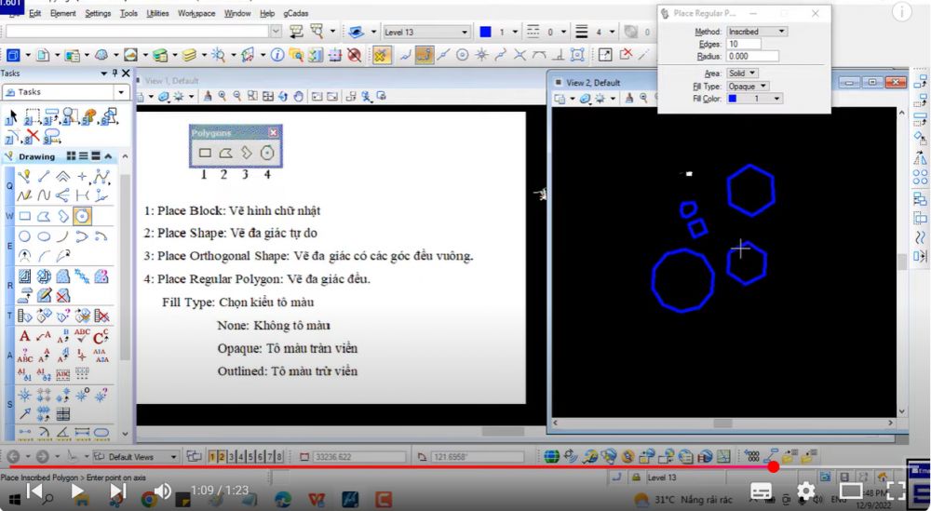Toggle subtitles in the video player
931x511 pixels.
coord(762,491)
